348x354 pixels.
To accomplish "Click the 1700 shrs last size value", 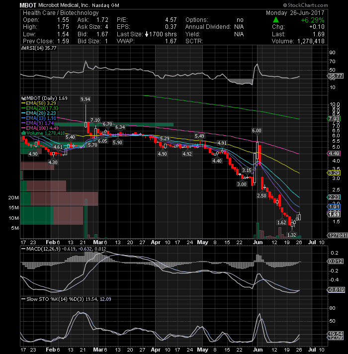I will (163, 34).
